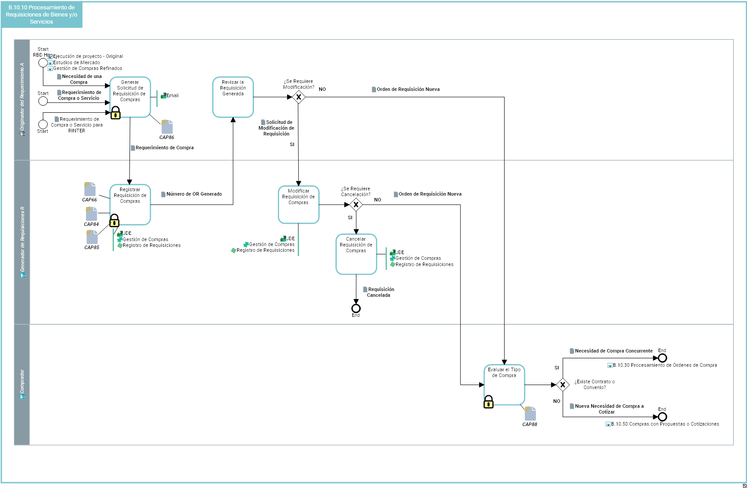747x488 pixels.
Task: Click start event for Requerimiento de Compra o Servicio
Action: (43, 101)
